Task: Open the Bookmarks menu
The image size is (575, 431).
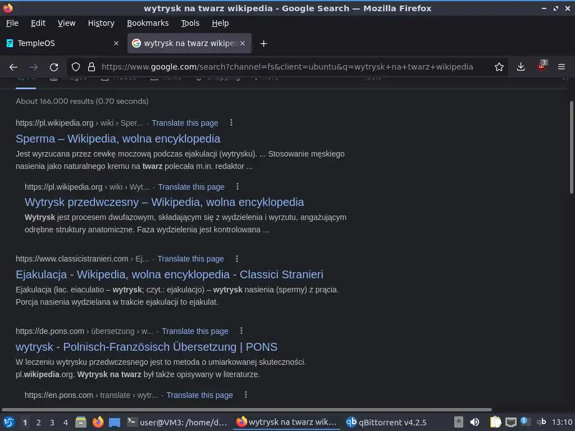Action: [148, 23]
